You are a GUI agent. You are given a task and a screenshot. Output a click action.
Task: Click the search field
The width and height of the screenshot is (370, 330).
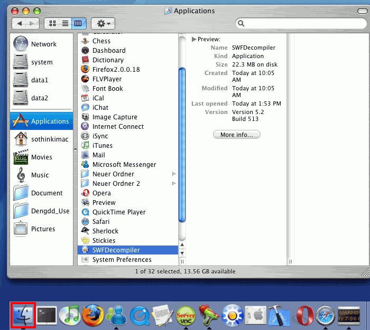pos(301,23)
